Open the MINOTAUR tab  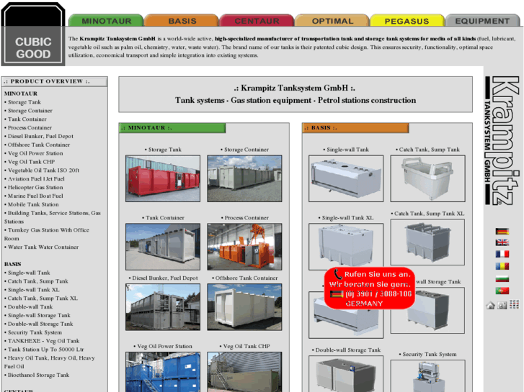coord(107,21)
